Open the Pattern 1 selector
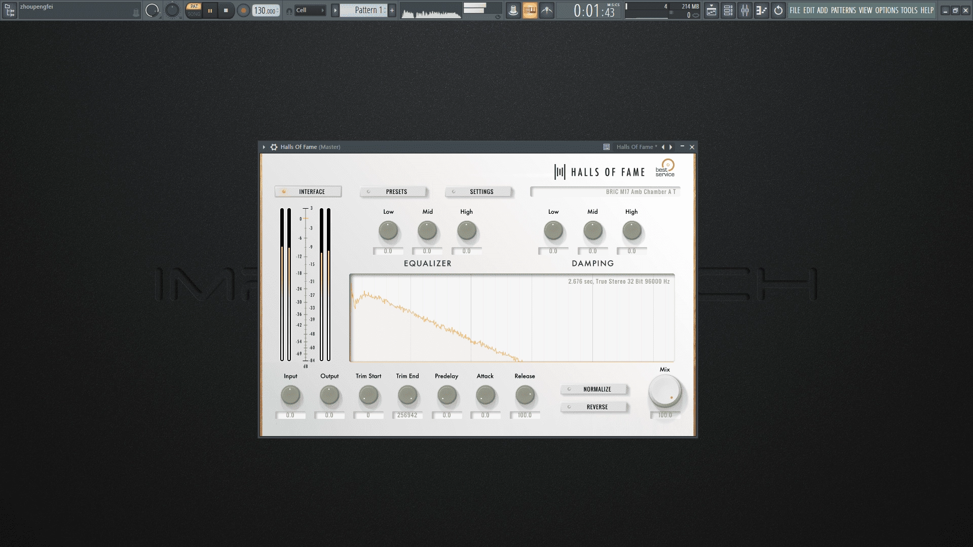Image resolution: width=973 pixels, height=547 pixels. (x=363, y=10)
